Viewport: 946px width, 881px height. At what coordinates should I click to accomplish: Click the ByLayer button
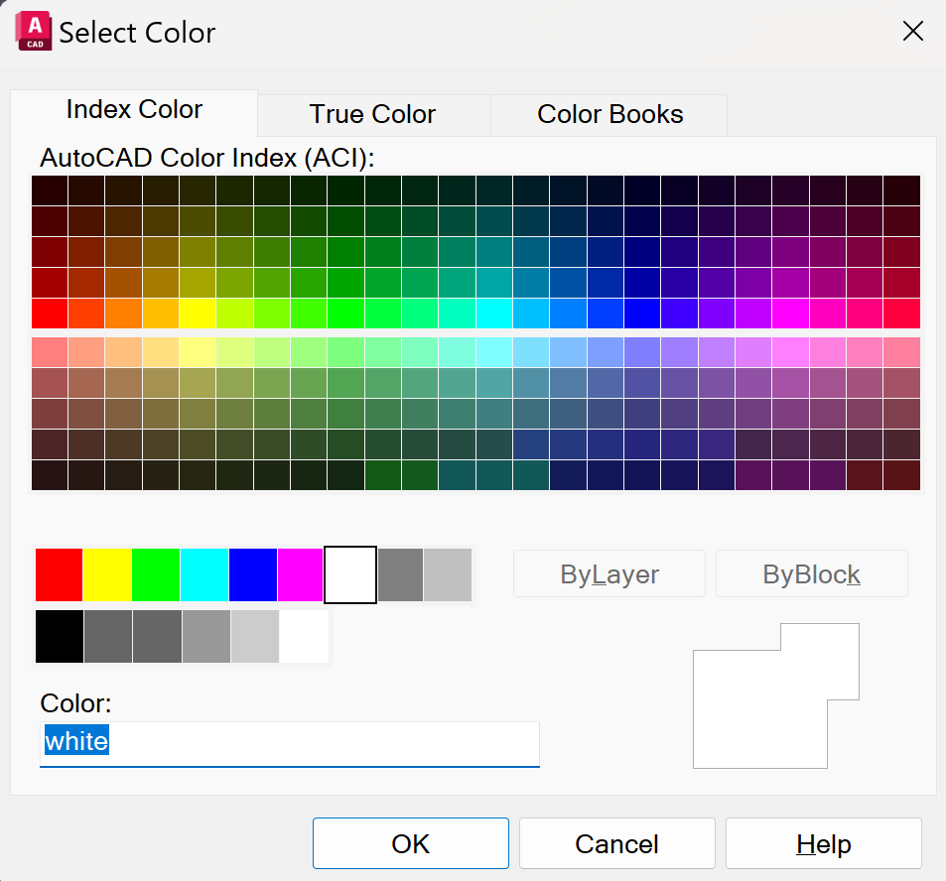point(609,573)
